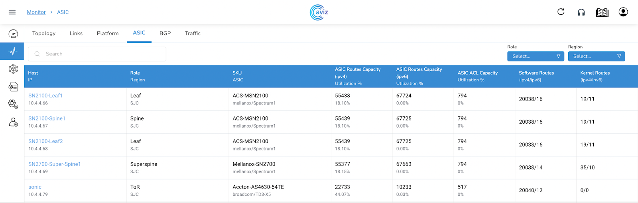Open the SN2100-Leaf1 host link
Screen dimensions: 638x203
[45, 96]
